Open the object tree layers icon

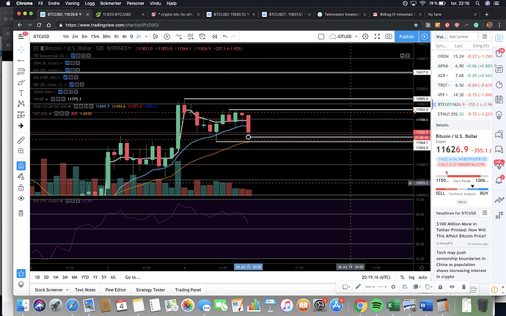pyautogui.click(x=21, y=284)
